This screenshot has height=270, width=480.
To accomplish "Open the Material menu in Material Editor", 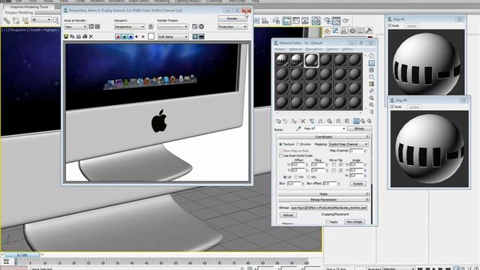I will tap(295, 49).
